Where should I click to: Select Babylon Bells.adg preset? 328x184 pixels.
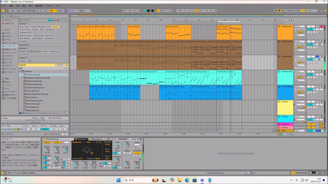tap(34, 81)
